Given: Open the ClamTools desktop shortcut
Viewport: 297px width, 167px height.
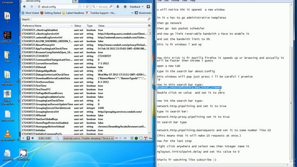Looking at the screenshot, I should (x=23, y=154).
